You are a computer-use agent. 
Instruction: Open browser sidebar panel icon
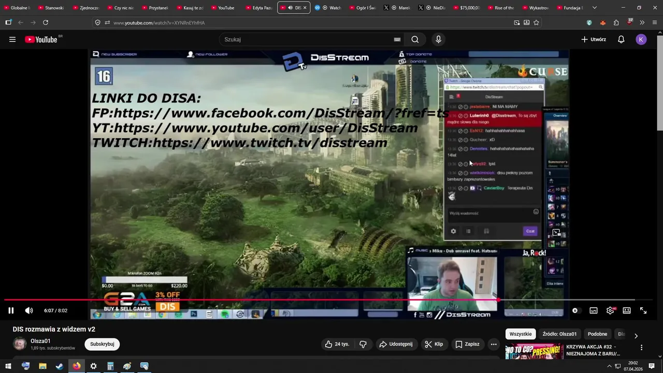pos(8,22)
